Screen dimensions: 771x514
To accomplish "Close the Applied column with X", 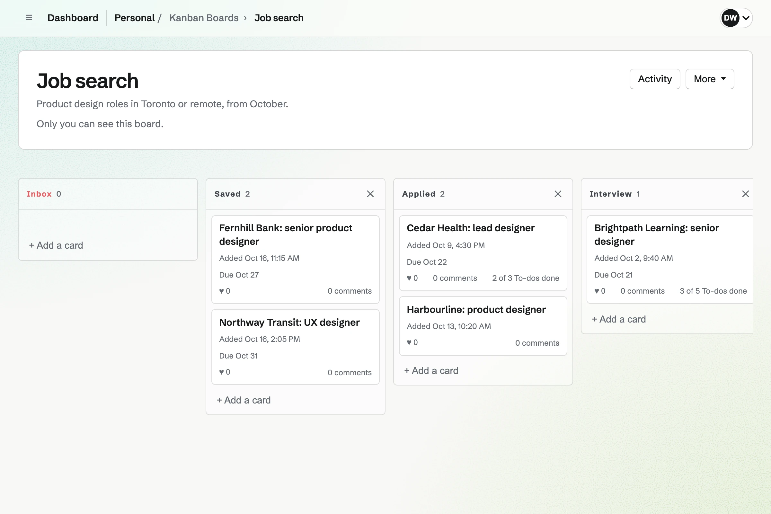I will (558, 194).
